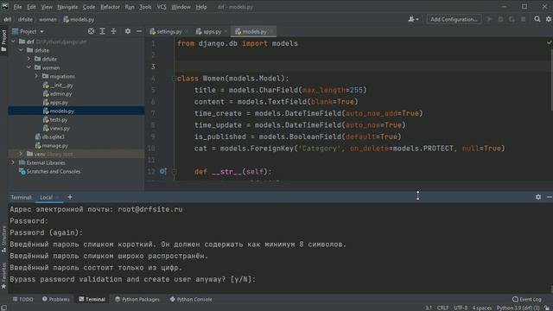Click the drfsite breadcrumb in navigation bar
Image resolution: width=553 pixels, height=311 pixels.
[x=25, y=19]
